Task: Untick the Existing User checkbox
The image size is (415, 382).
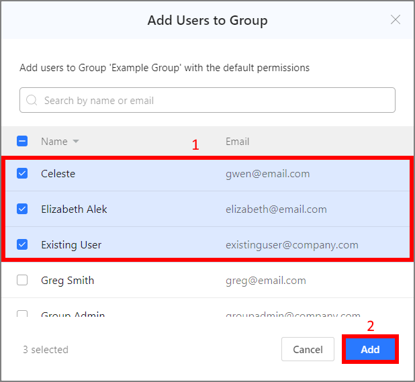Action: pos(22,244)
